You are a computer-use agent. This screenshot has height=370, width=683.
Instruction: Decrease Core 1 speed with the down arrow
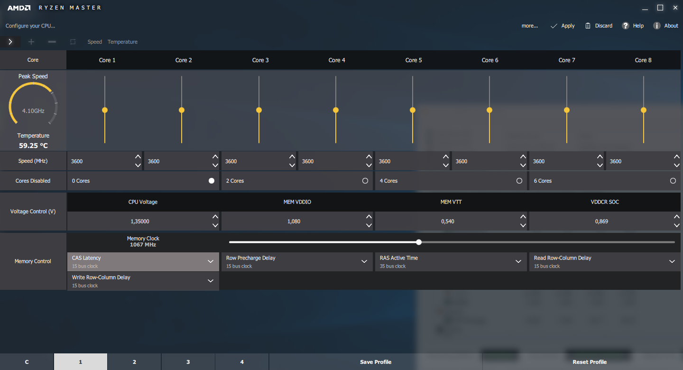pyautogui.click(x=138, y=165)
